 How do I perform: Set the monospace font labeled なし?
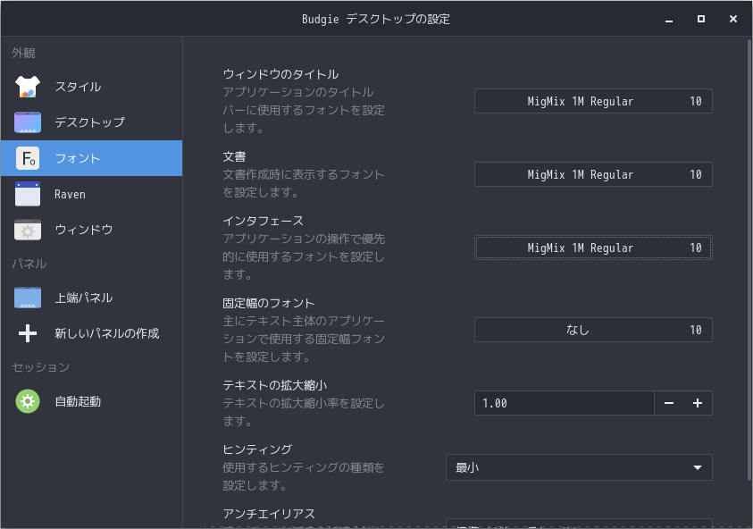click(x=593, y=330)
